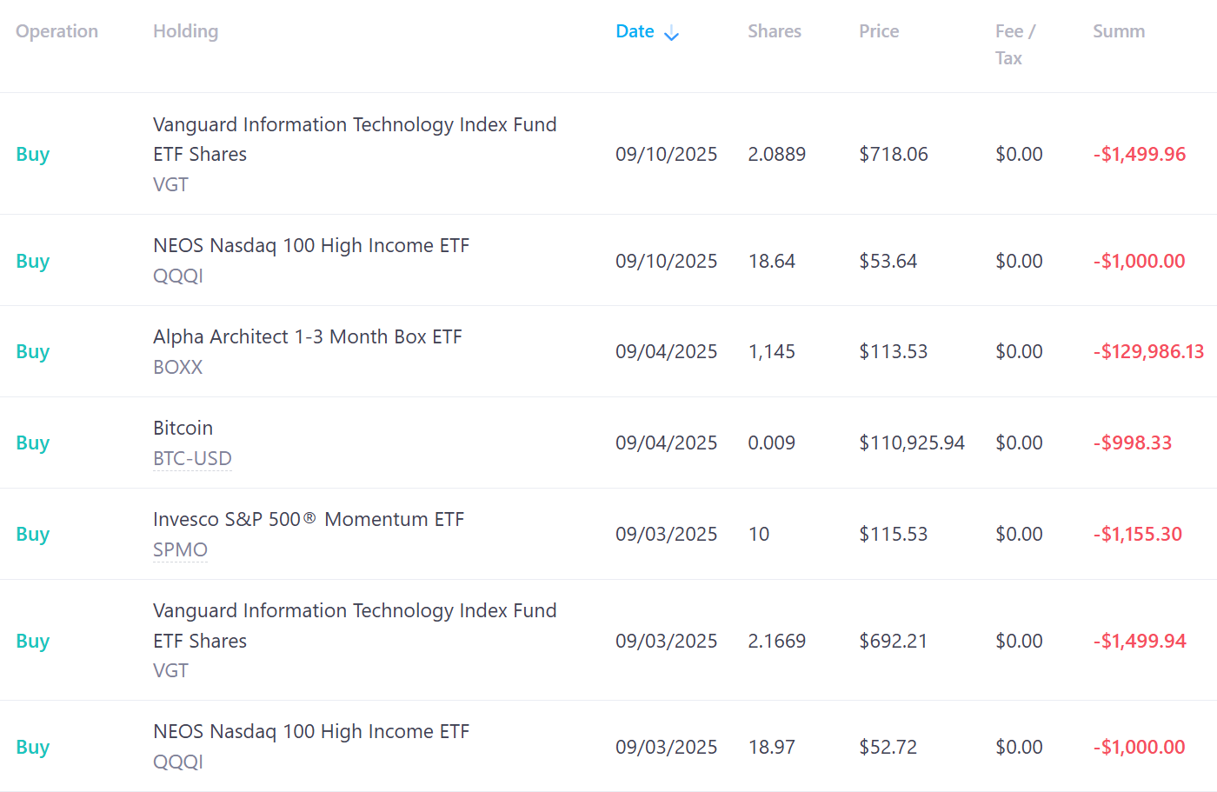1217x792 pixels.
Task: Click the VGT ticker in the 09/10/2025 row
Action: tap(170, 184)
